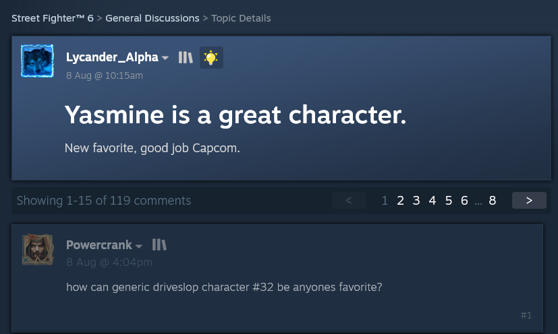Jump to comments page 4
This screenshot has width=558, height=334.
tap(433, 201)
